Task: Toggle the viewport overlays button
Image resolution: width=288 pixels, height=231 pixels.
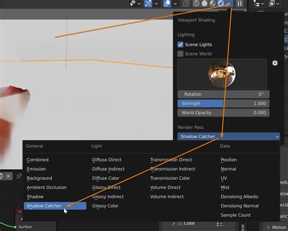Action: [x=167, y=4]
